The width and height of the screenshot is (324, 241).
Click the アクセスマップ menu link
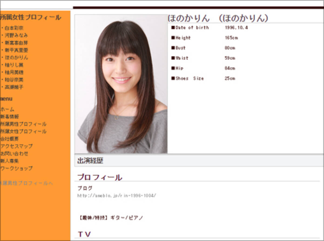point(16,146)
